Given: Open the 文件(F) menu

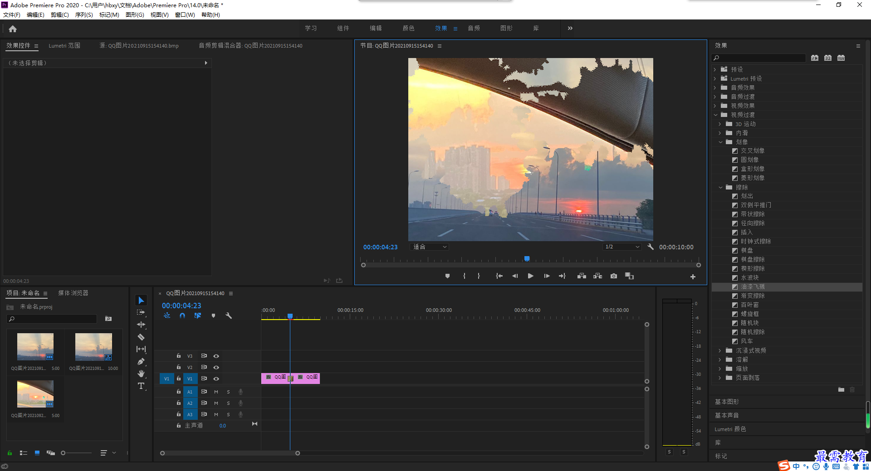Looking at the screenshot, I should (x=12, y=15).
